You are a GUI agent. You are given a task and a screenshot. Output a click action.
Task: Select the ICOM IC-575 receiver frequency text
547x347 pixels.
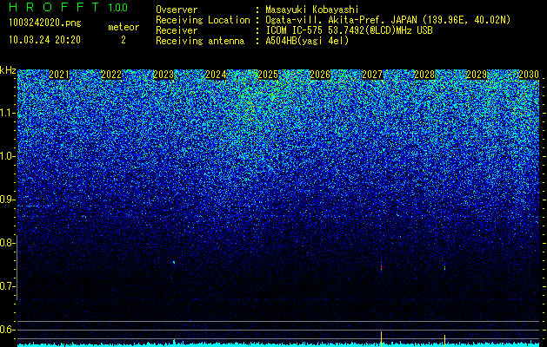point(349,30)
